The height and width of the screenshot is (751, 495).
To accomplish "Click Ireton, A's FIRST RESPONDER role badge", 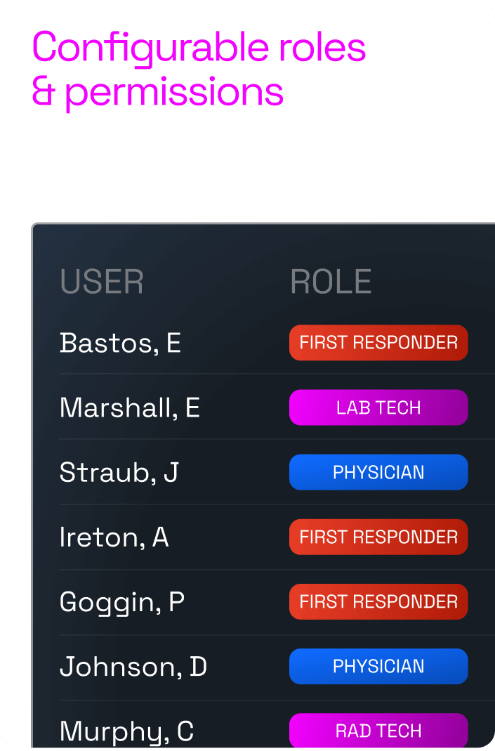I will click(378, 537).
